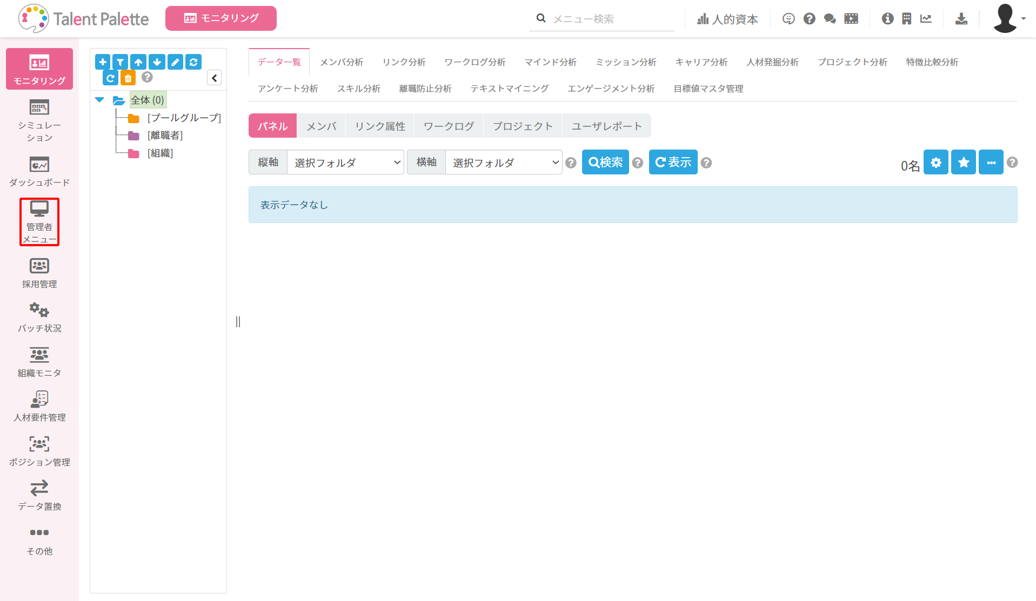Switch to the メンバ分析 tab
This screenshot has width=1036, height=601.
click(342, 62)
